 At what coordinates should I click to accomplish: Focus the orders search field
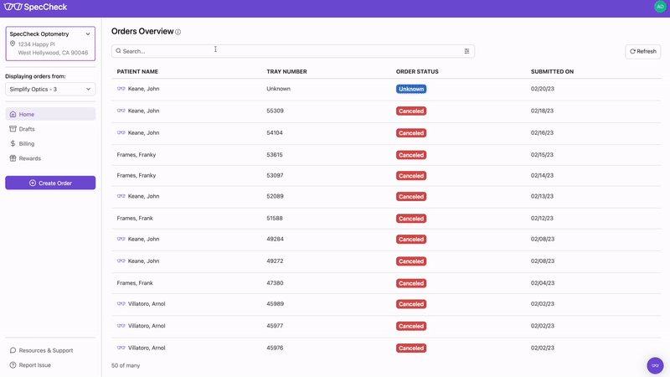(285, 51)
